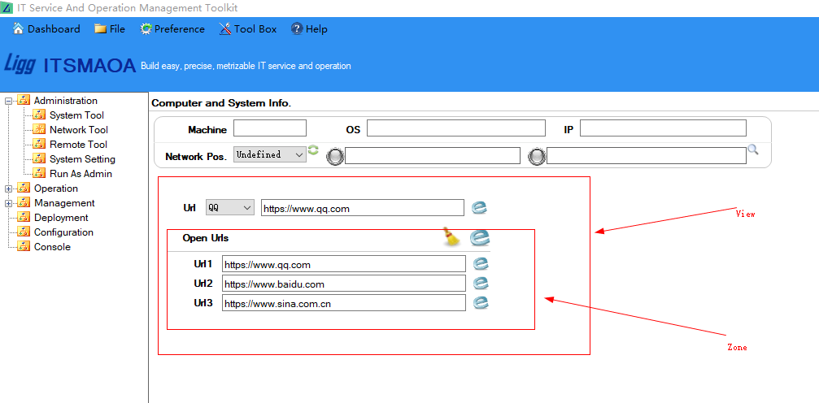Image resolution: width=819 pixels, height=403 pixels.
Task: Select Deployment in the tree
Action: click(x=61, y=218)
